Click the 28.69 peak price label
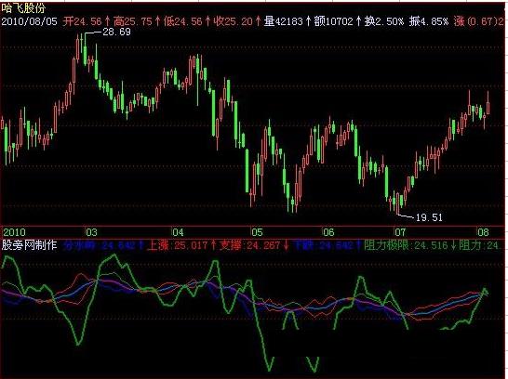The height and width of the screenshot is (379, 508). point(116,32)
